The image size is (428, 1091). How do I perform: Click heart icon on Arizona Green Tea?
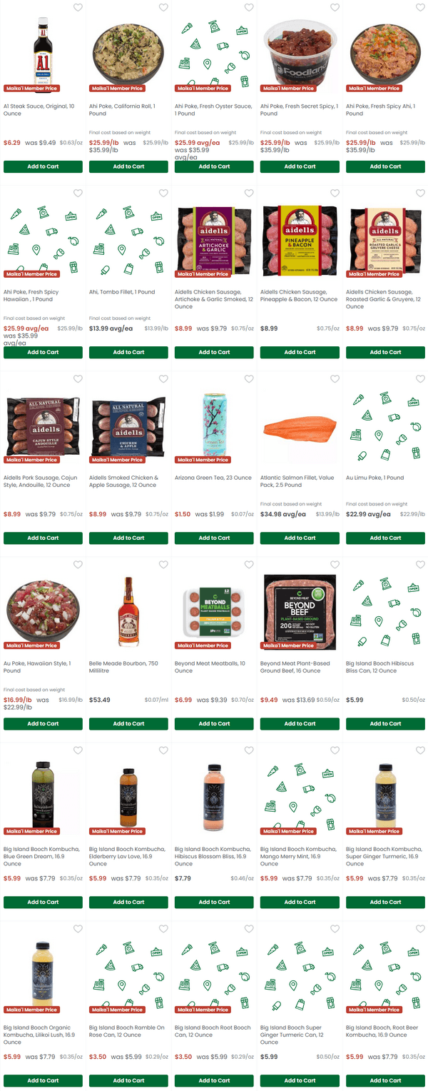pos(249,379)
